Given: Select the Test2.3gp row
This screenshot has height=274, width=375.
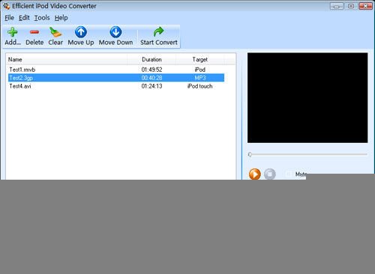Looking at the screenshot, I should click(116, 78).
